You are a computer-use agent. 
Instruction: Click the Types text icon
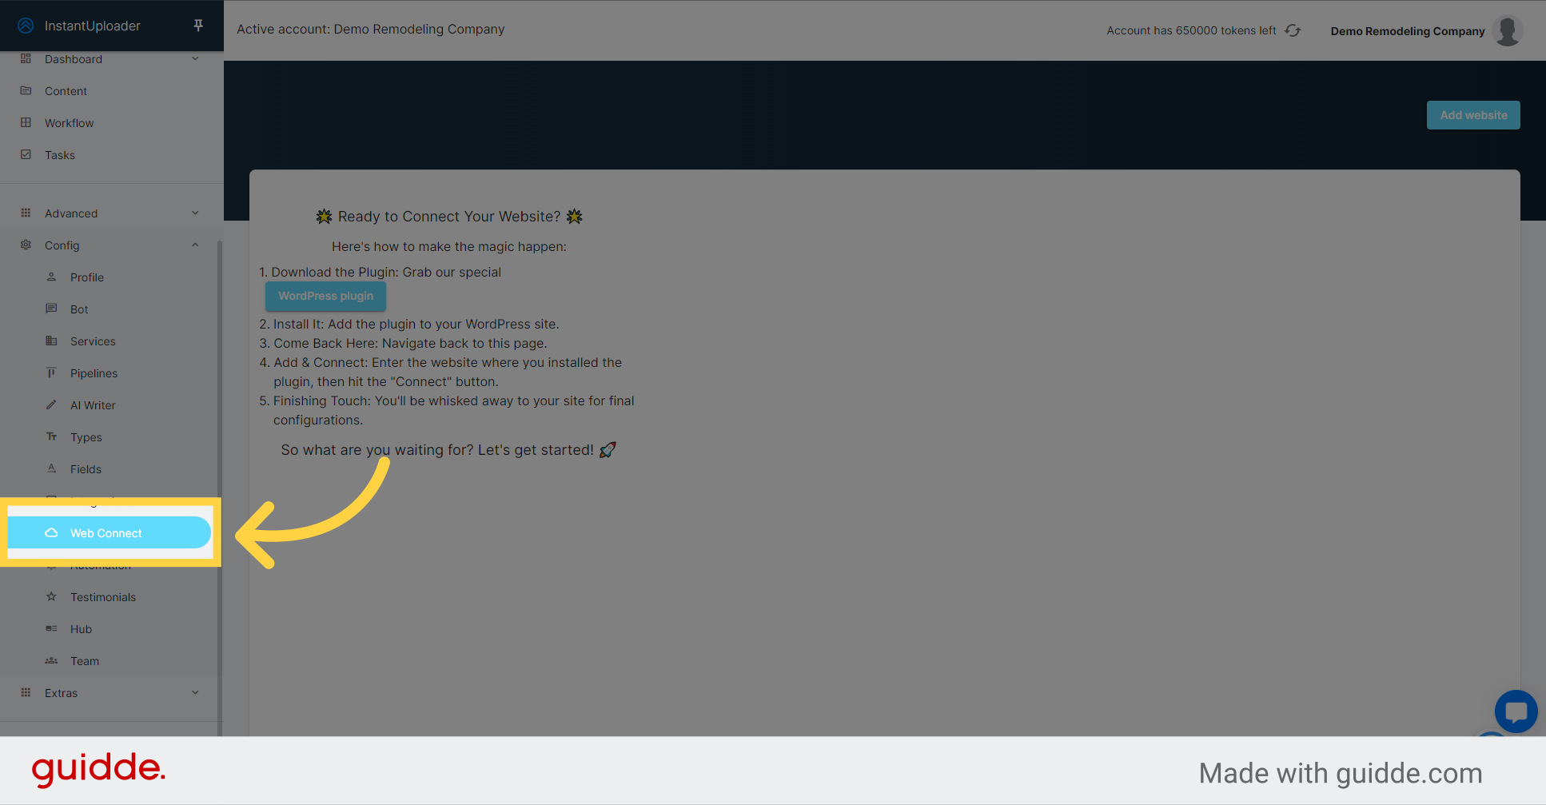tap(51, 436)
